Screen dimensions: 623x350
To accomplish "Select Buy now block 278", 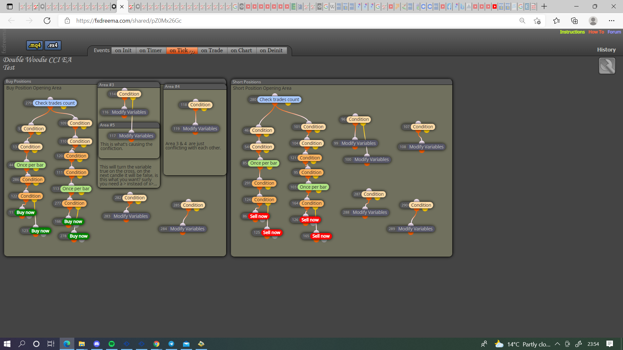I will click(x=74, y=236).
